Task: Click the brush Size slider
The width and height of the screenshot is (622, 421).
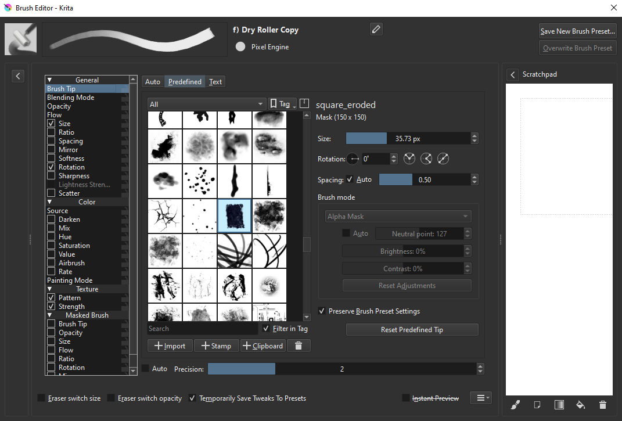Action: pos(408,139)
